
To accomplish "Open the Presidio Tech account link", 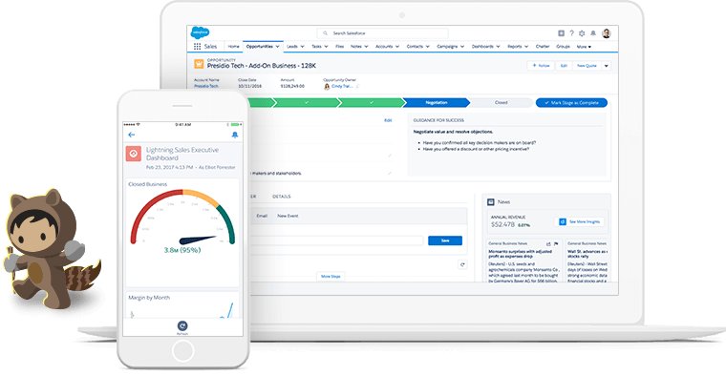I will (x=206, y=86).
